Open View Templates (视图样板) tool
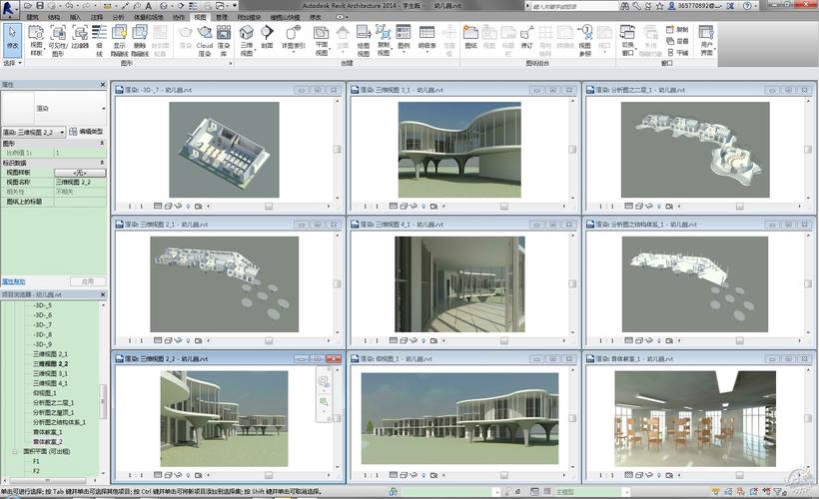Screen dimensions: 819x499 pos(36,40)
